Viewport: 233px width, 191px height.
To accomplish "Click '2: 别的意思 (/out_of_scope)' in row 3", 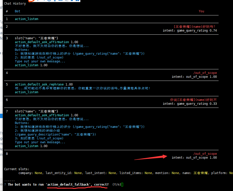I will pyautogui.click(x=39, y=58).
